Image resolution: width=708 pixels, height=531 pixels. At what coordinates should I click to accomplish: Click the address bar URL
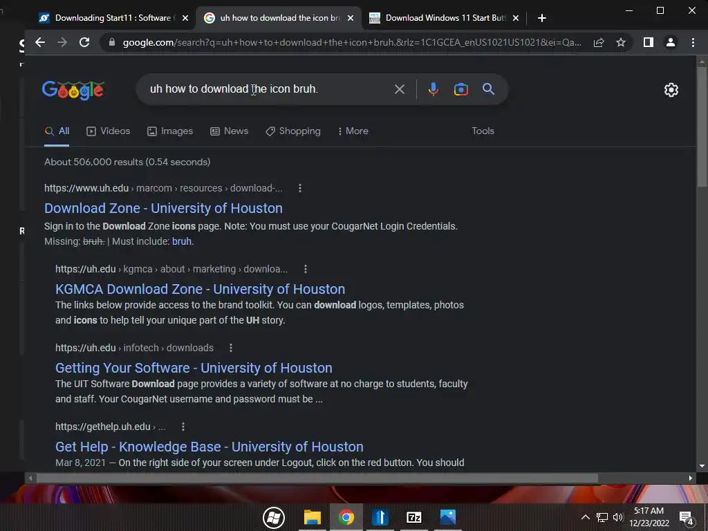point(352,42)
